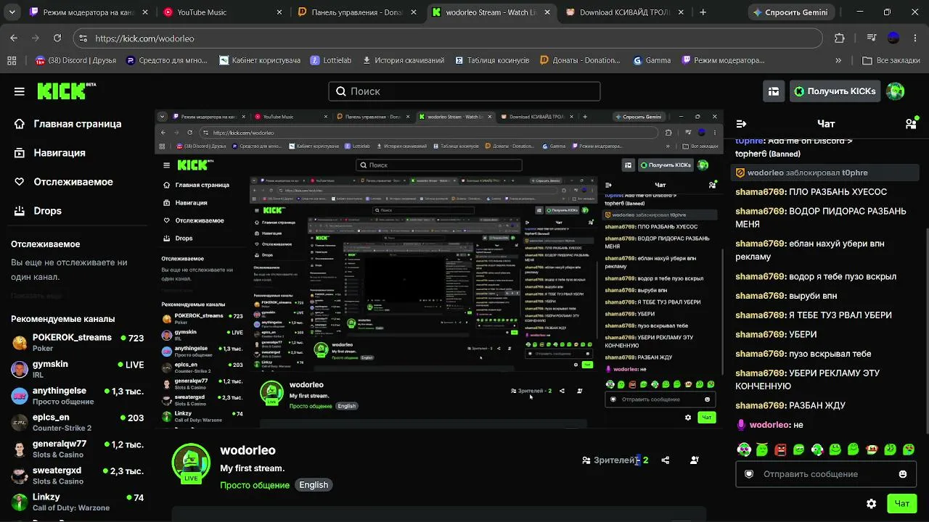Click the "Получить KICKs" button
Viewport: 929px width, 522px height.
pyautogui.click(x=835, y=91)
